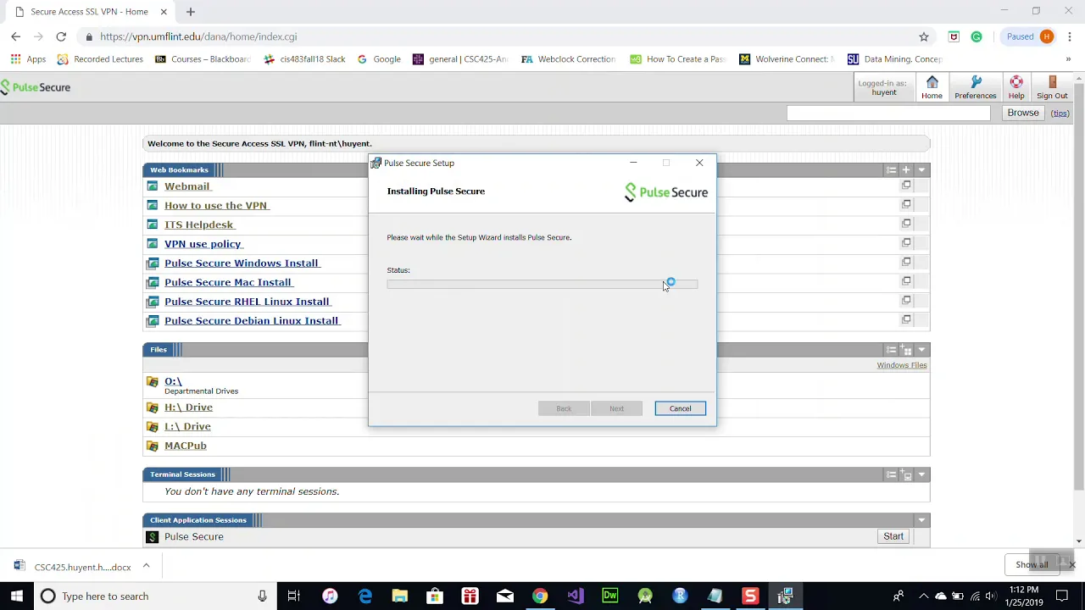Open Webmail bookmark in new window icon

906,185
